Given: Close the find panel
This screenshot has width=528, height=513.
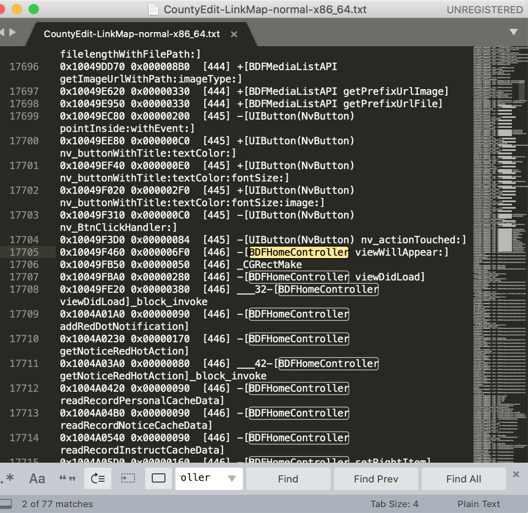Looking at the screenshot, I should [516, 474].
